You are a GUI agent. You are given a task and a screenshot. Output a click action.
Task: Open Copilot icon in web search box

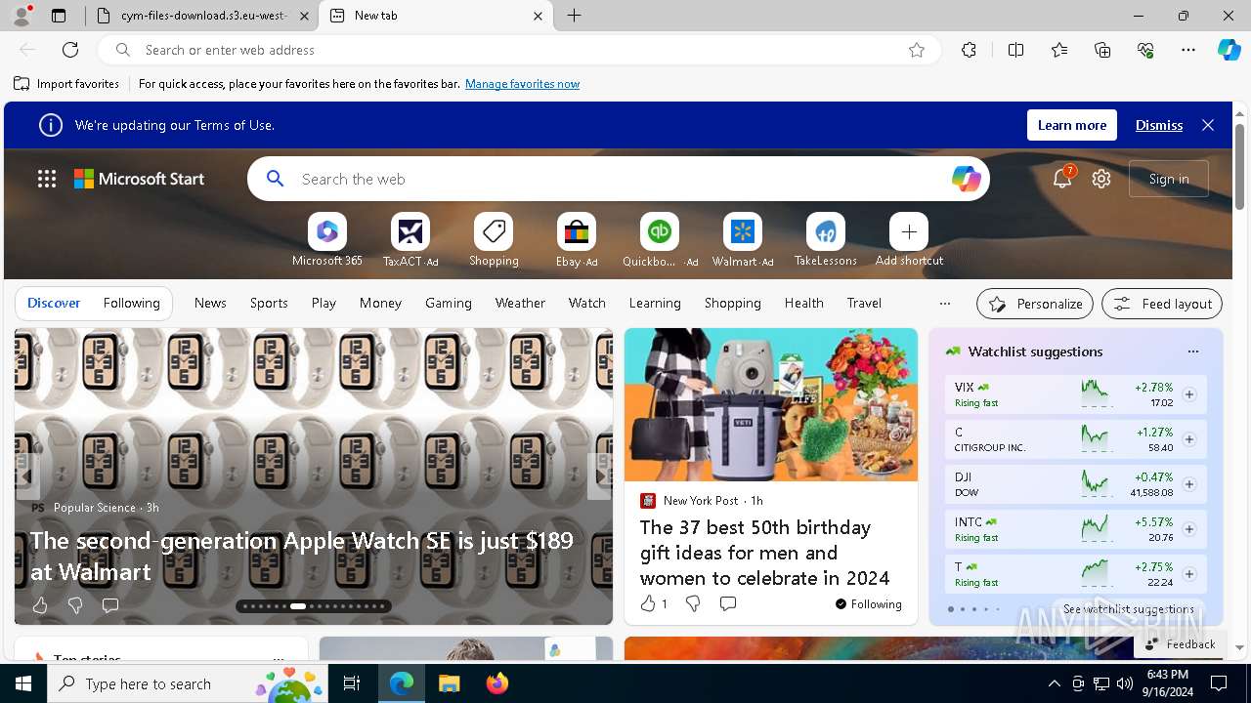(966, 179)
